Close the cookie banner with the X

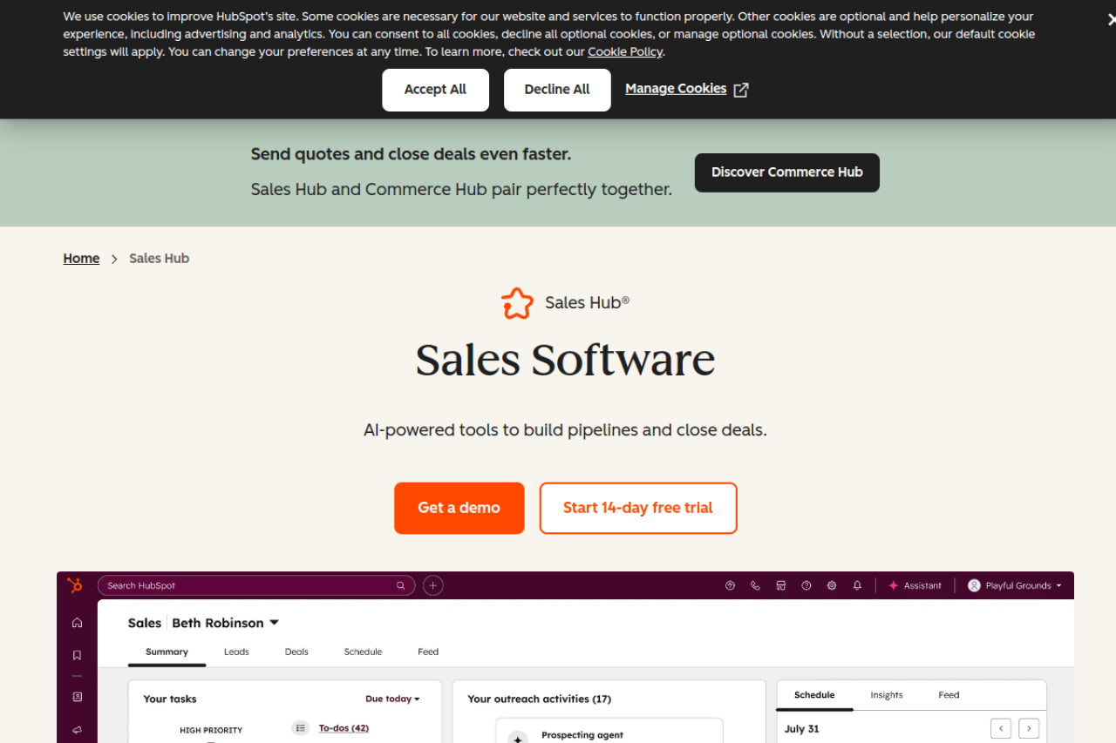(x=1111, y=20)
